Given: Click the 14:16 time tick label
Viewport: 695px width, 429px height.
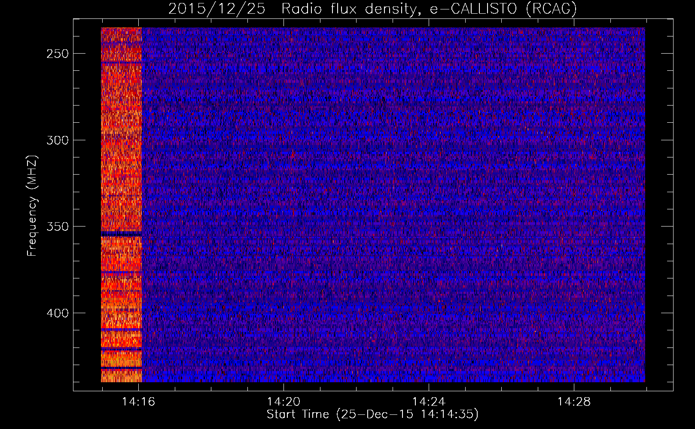Looking at the screenshot, I should point(138,402).
